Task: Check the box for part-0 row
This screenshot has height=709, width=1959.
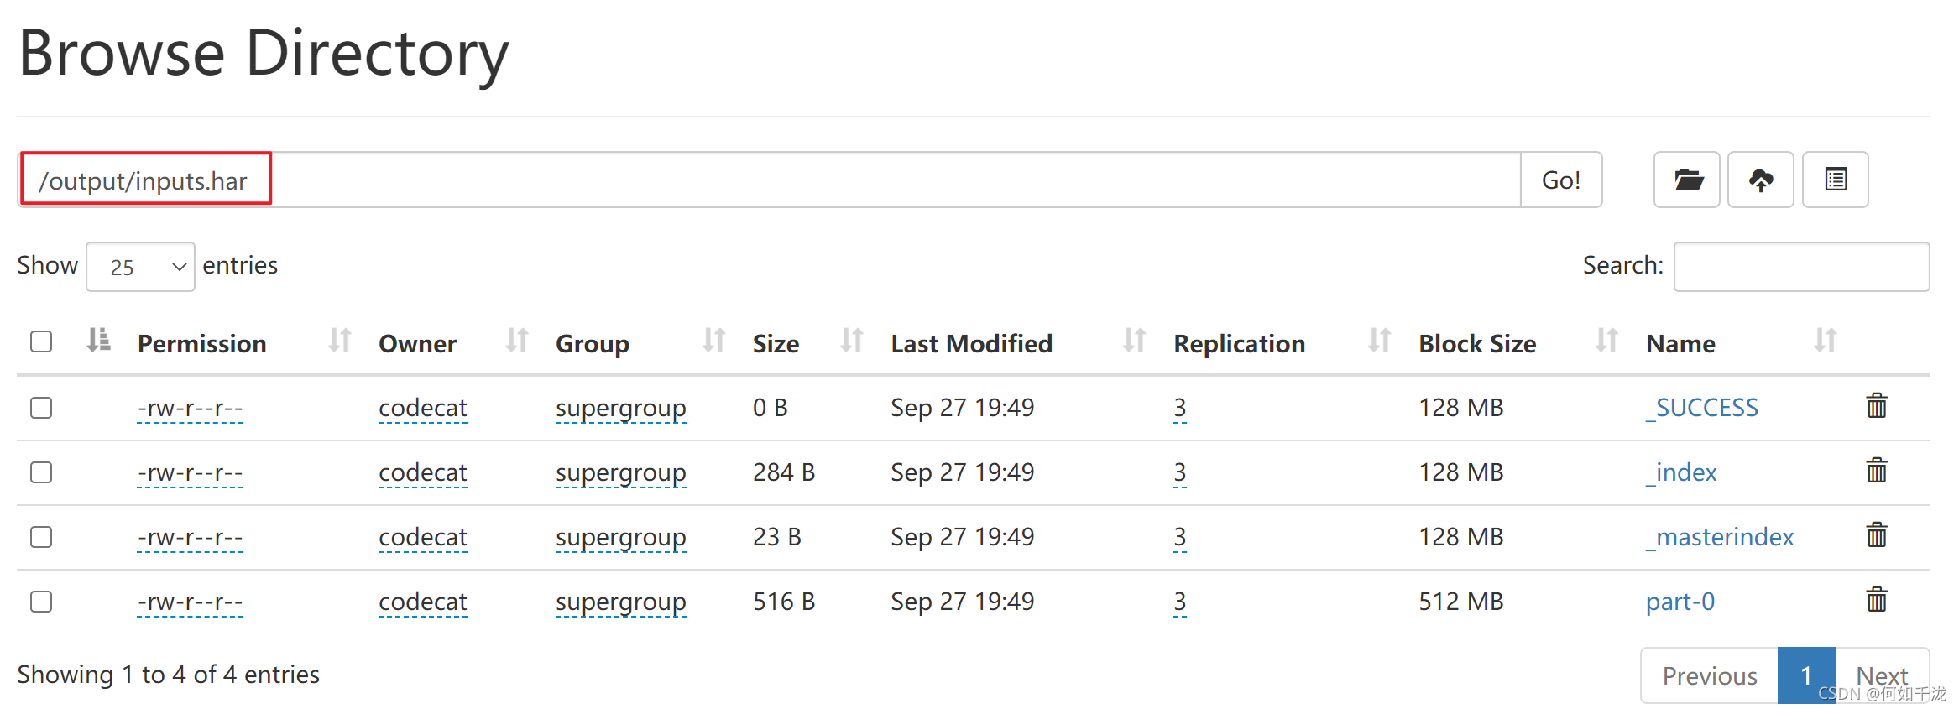Action: 41,602
